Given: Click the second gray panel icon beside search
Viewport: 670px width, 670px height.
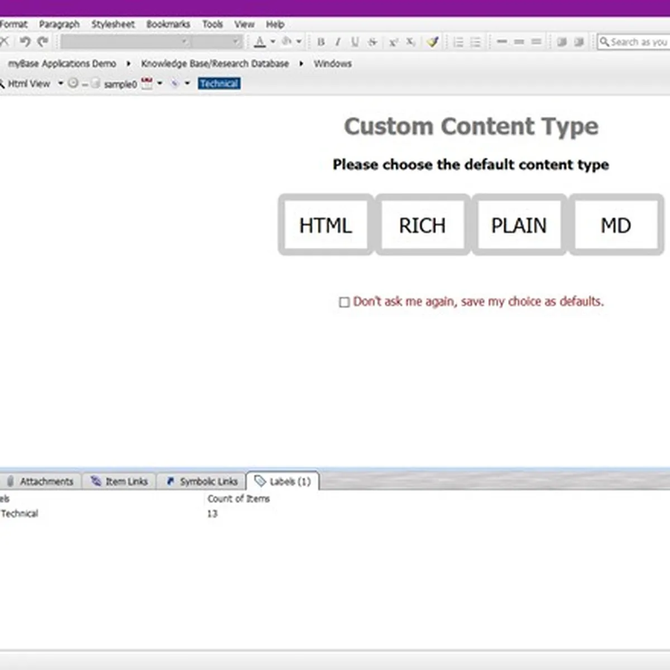Looking at the screenshot, I should pyautogui.click(x=579, y=42).
